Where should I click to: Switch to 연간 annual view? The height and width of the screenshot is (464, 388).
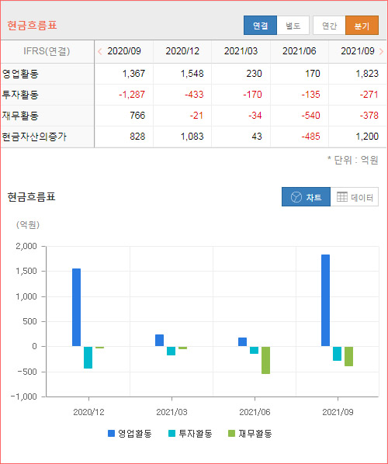point(329,26)
